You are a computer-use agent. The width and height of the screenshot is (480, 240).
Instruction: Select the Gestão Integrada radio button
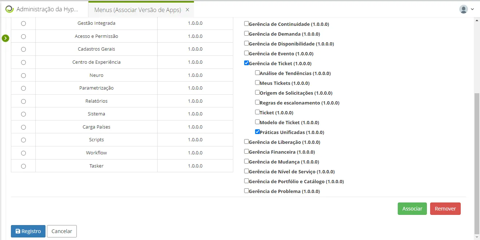24,23
